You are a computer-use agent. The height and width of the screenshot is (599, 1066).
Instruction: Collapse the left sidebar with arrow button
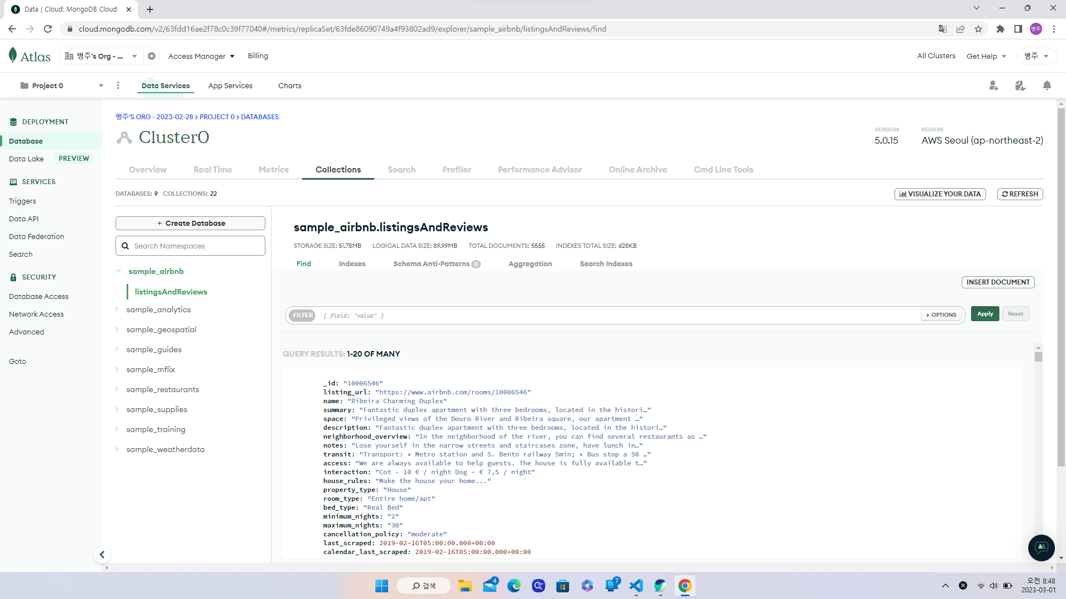click(x=102, y=555)
